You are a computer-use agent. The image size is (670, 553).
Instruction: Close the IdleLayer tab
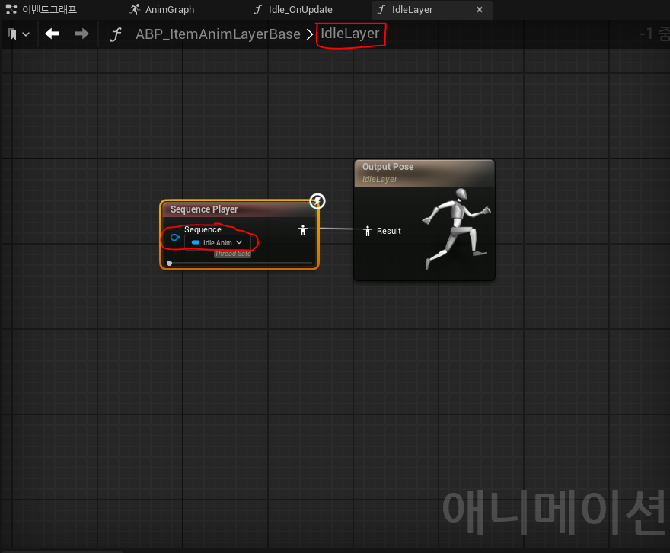coord(480,9)
